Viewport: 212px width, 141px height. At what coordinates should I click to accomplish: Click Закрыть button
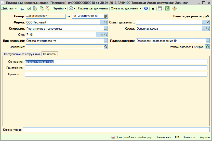coord(204,137)
